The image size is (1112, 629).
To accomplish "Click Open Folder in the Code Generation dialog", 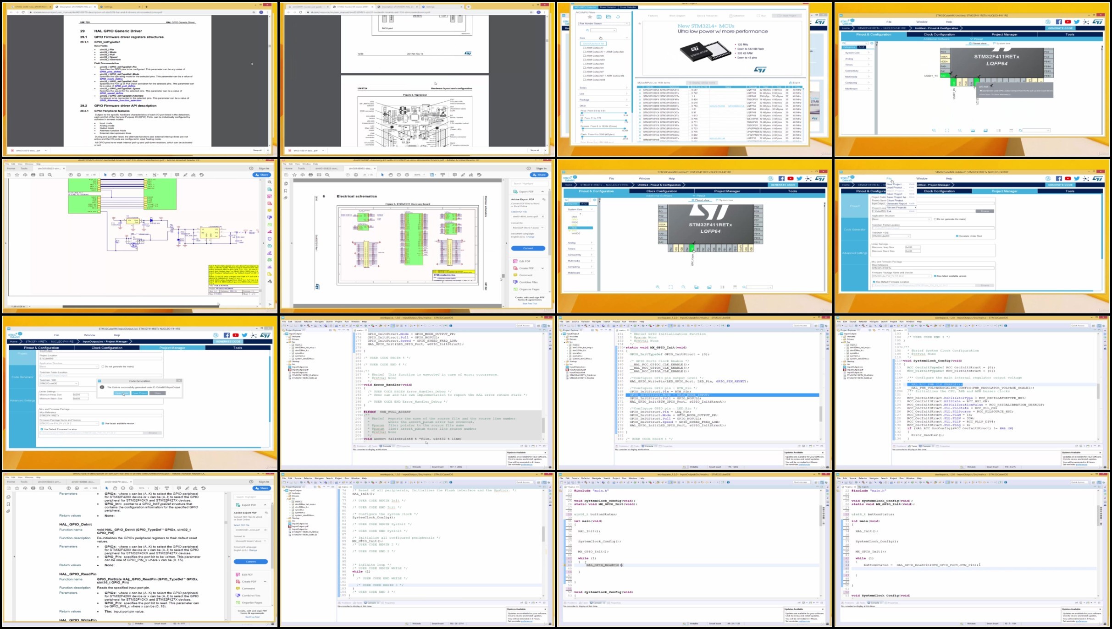I will [x=122, y=393].
